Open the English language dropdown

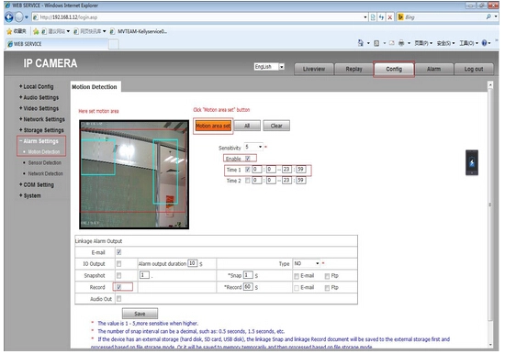pyautogui.click(x=269, y=67)
